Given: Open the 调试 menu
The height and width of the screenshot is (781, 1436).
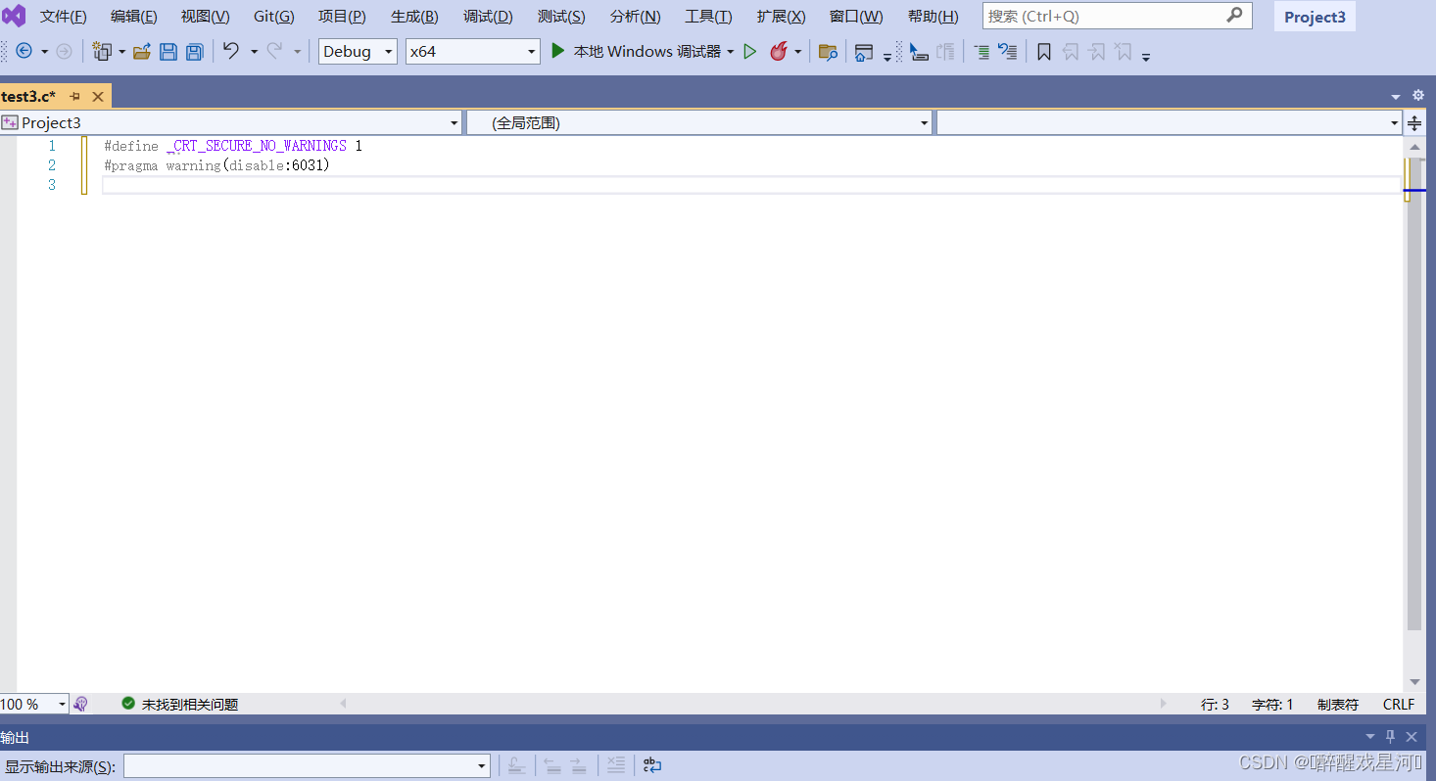Looking at the screenshot, I should tap(487, 16).
